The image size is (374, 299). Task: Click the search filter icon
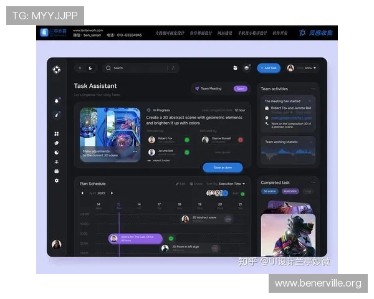[173, 68]
